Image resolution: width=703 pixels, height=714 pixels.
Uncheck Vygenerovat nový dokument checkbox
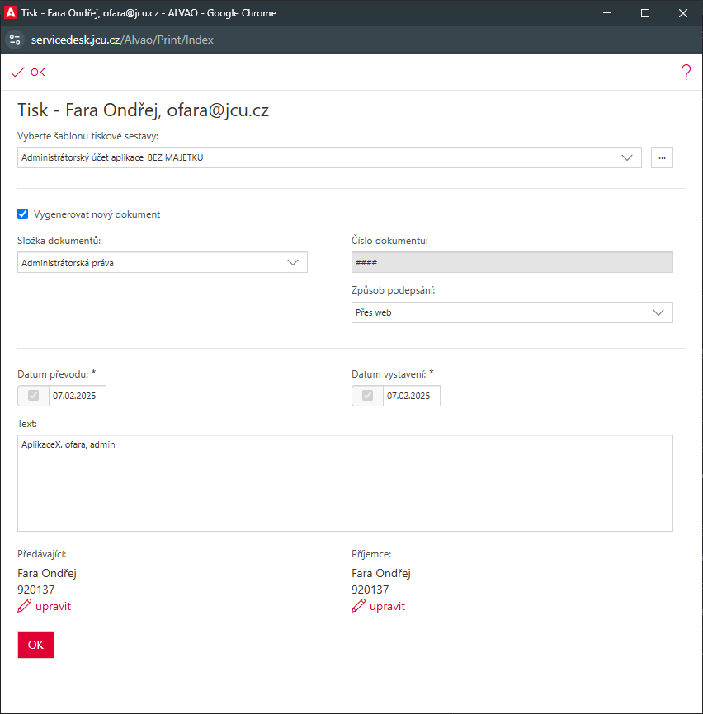23,214
